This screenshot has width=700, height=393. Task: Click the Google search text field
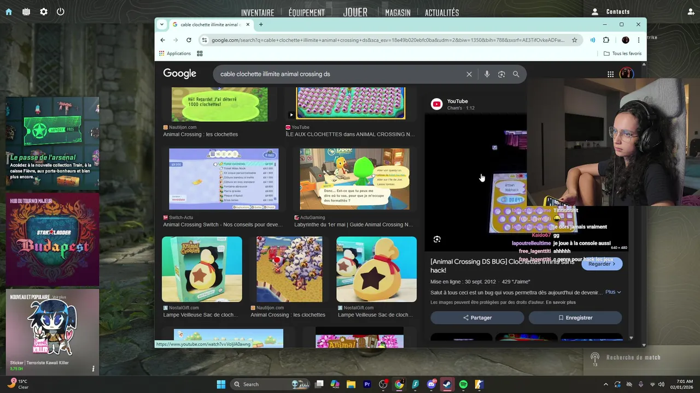point(339,74)
